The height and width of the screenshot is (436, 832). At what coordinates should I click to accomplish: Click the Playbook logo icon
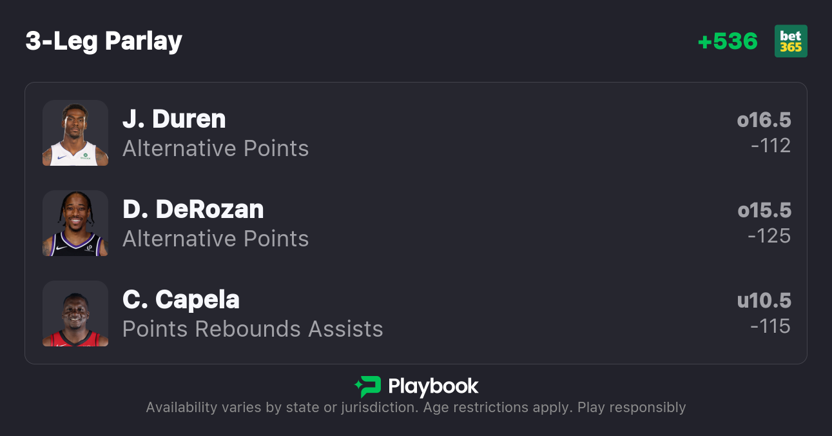[x=368, y=386]
